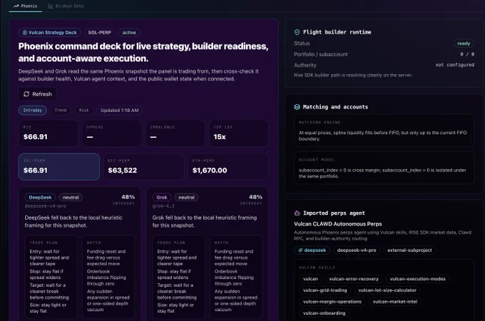
Task: Click the SOL-PERP header tag
Action: [x=99, y=33]
